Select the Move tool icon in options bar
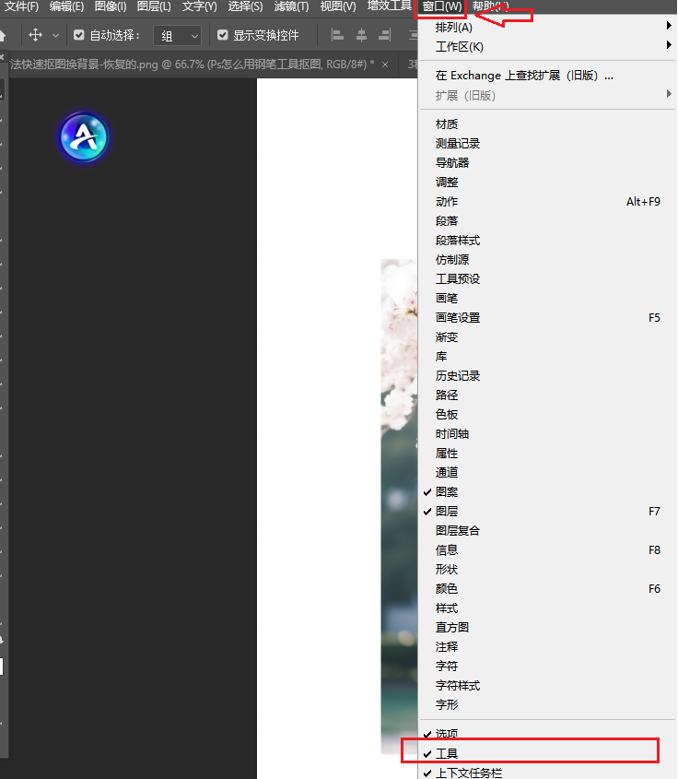This screenshot has height=779, width=678. tap(36, 35)
